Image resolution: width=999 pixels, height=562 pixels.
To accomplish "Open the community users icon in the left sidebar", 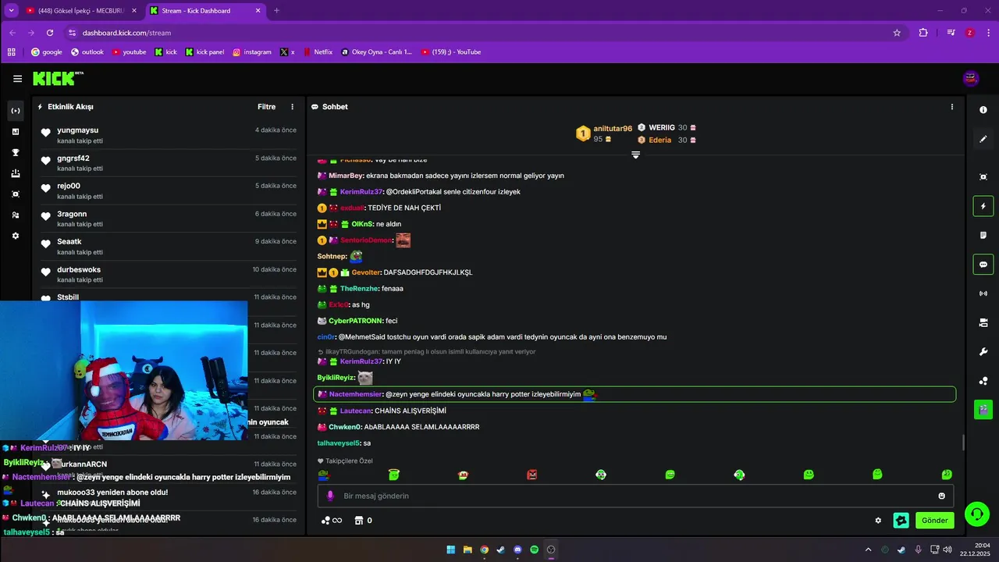I will coord(16,215).
